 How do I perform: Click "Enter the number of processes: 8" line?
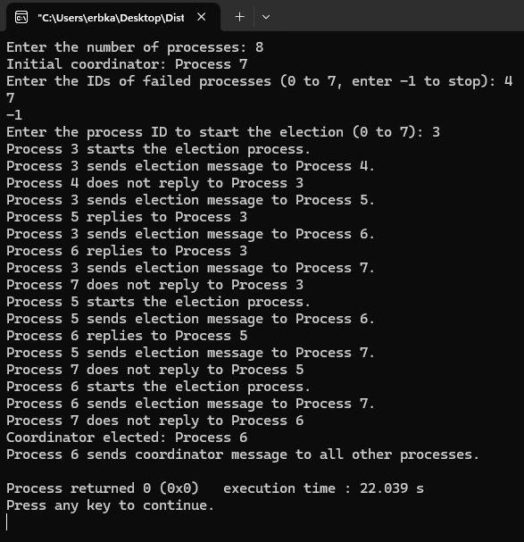tap(135, 47)
